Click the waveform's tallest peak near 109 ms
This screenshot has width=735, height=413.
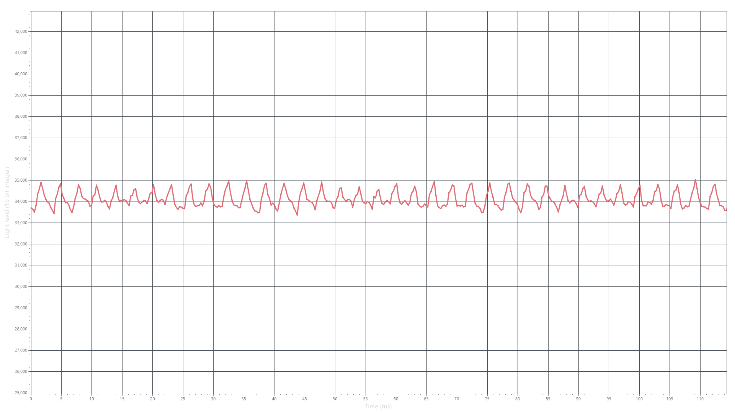click(696, 180)
